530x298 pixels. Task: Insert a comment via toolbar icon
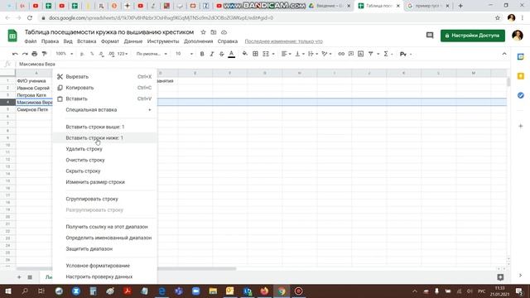(351, 54)
